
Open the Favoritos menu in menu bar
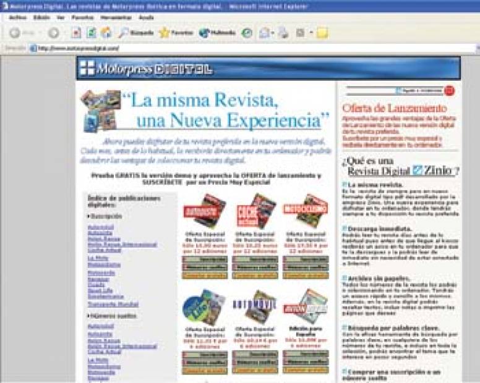83,18
